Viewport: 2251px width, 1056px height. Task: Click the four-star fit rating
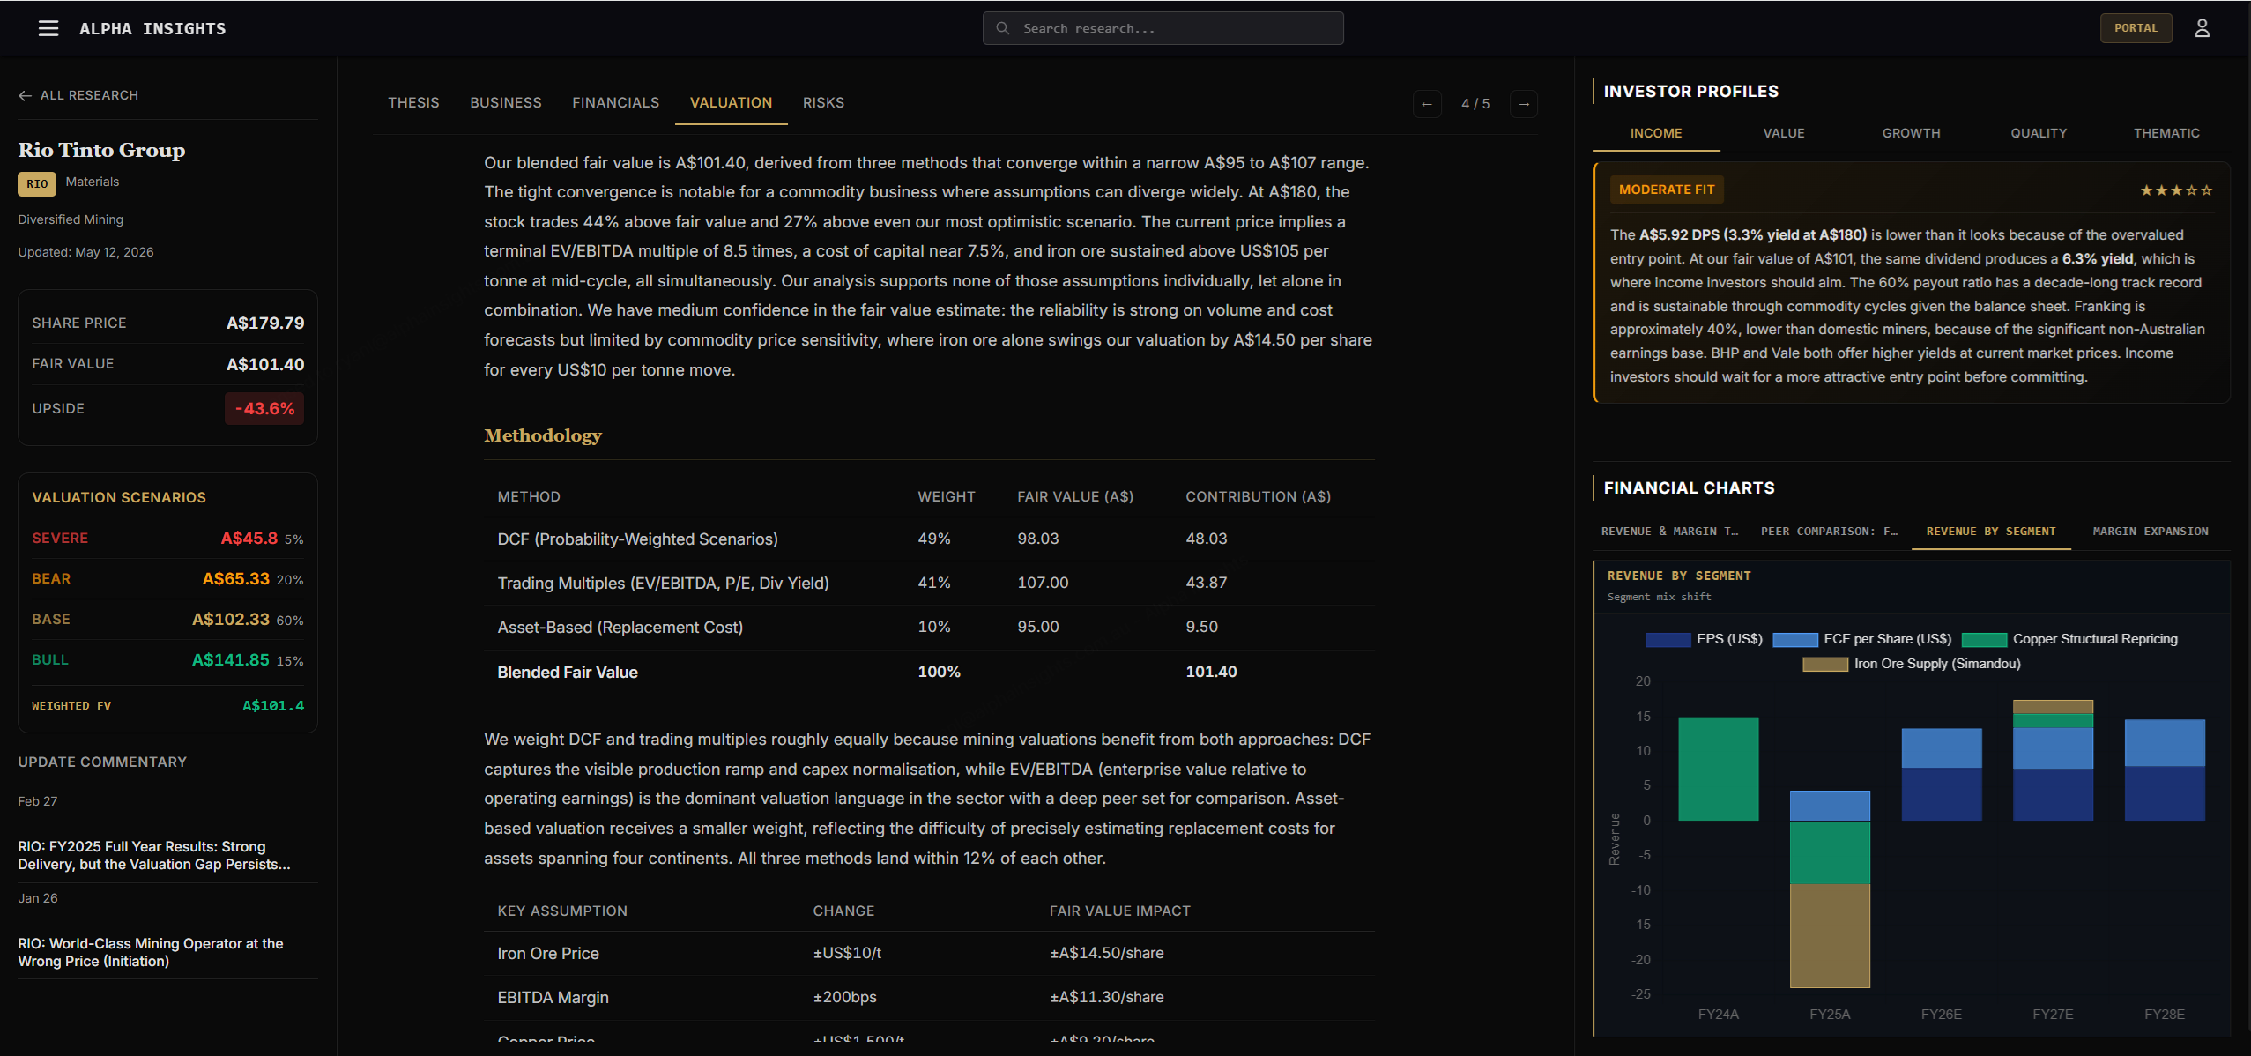2176,190
